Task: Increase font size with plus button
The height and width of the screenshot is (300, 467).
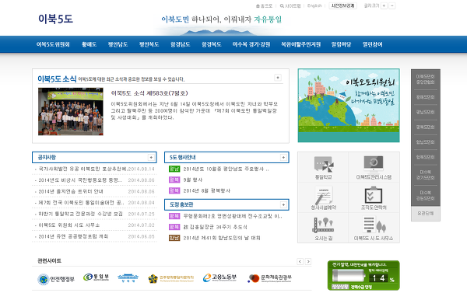Action: tap(384, 5)
